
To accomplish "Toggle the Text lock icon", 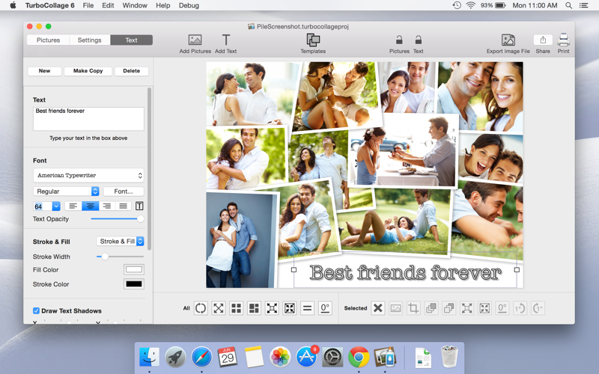I will click(x=418, y=40).
